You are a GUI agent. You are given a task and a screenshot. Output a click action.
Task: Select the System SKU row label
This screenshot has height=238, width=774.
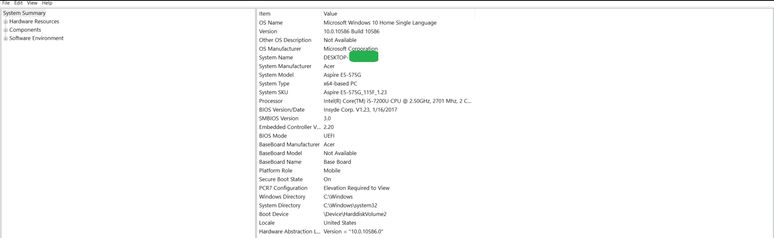coord(273,92)
